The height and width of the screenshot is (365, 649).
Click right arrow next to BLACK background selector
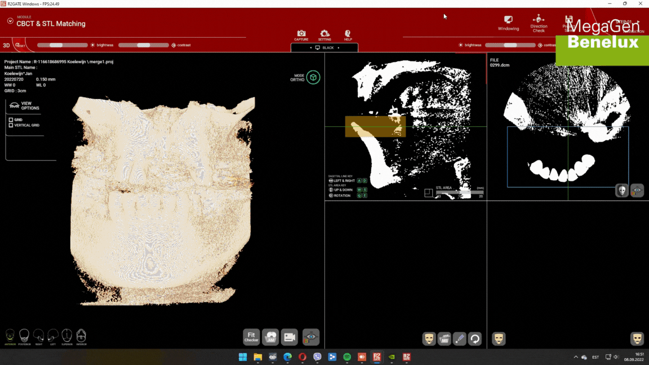pyautogui.click(x=339, y=48)
